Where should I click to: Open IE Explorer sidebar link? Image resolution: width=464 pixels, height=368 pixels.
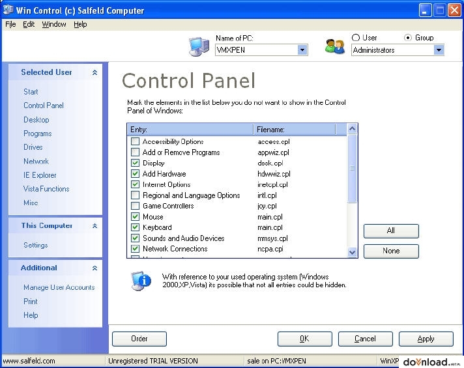(40, 175)
